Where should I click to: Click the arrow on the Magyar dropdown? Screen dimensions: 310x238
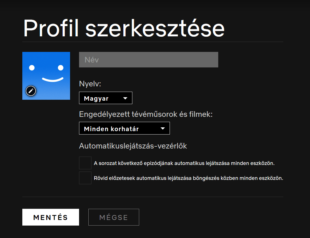coord(125,98)
